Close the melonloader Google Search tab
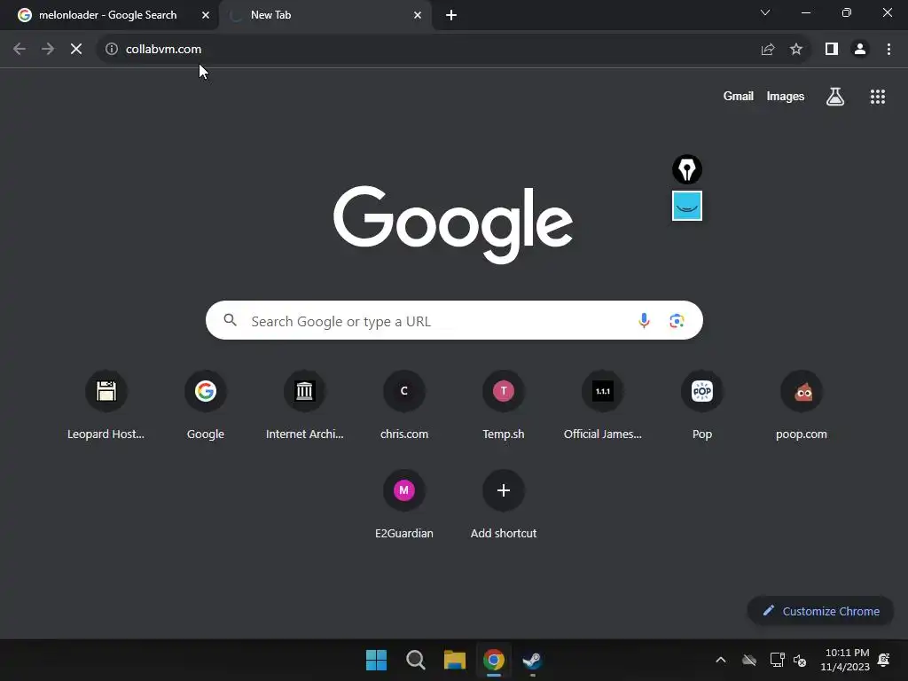The height and width of the screenshot is (681, 908). point(206,15)
